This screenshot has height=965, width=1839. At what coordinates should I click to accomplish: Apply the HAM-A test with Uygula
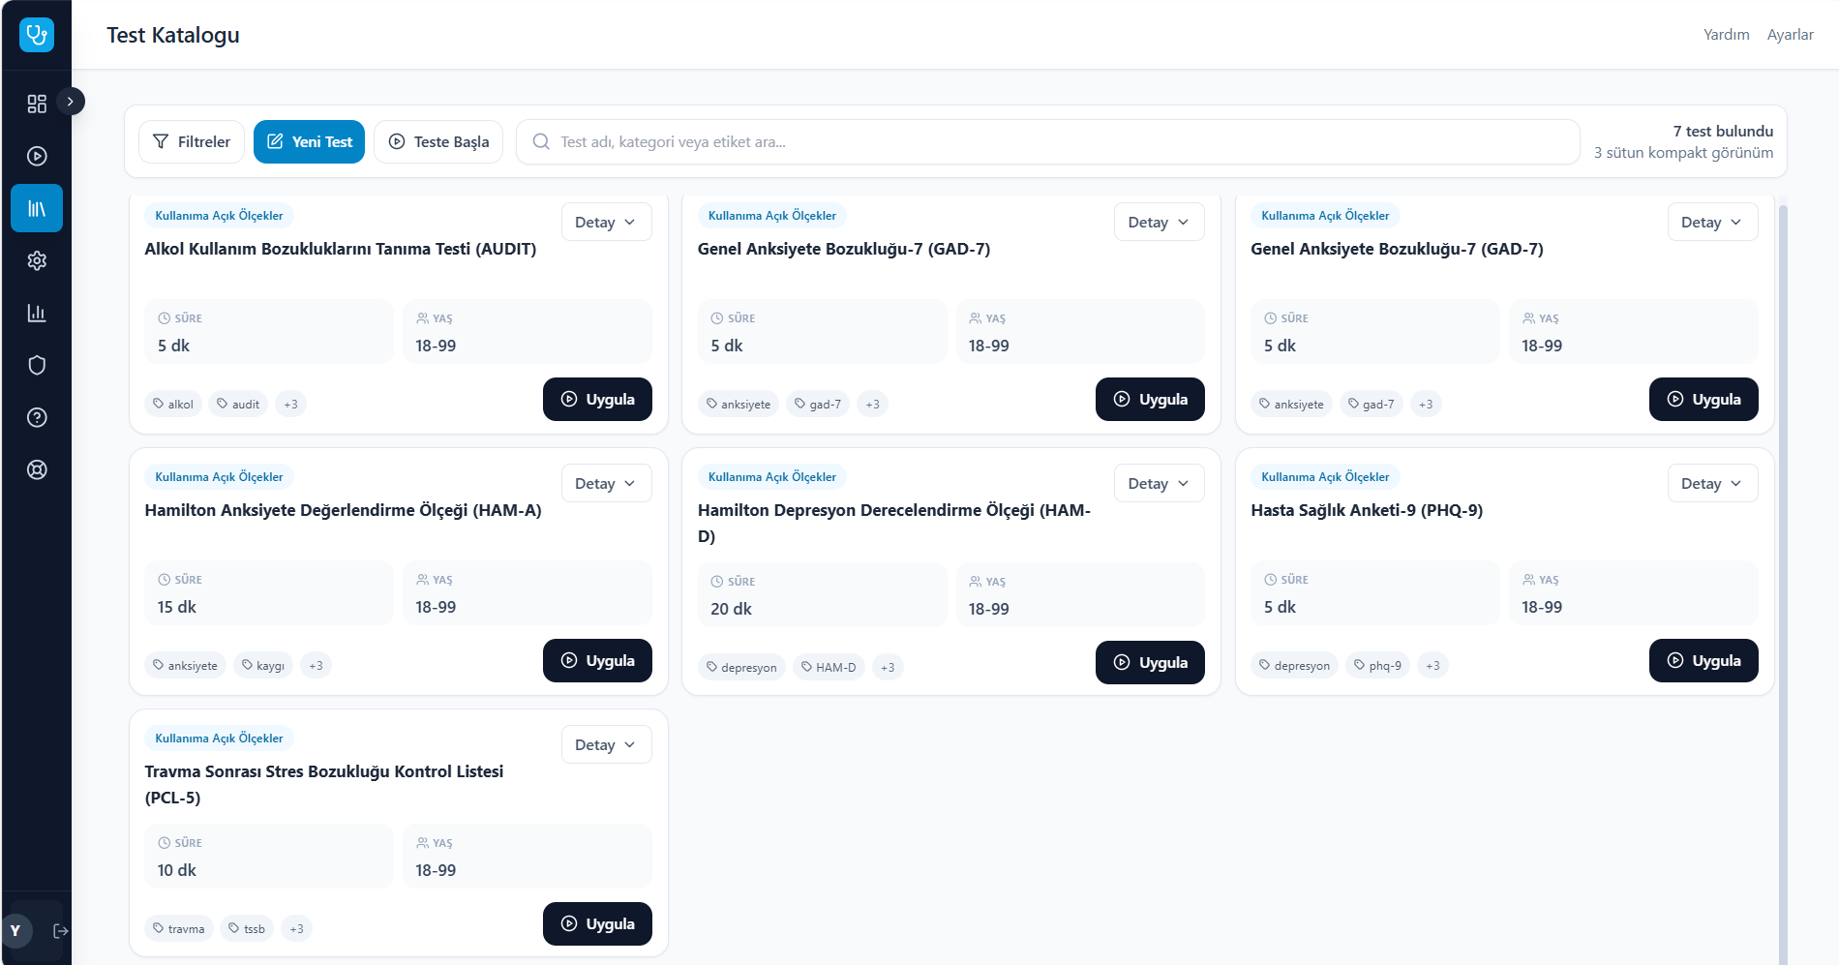[597, 660]
